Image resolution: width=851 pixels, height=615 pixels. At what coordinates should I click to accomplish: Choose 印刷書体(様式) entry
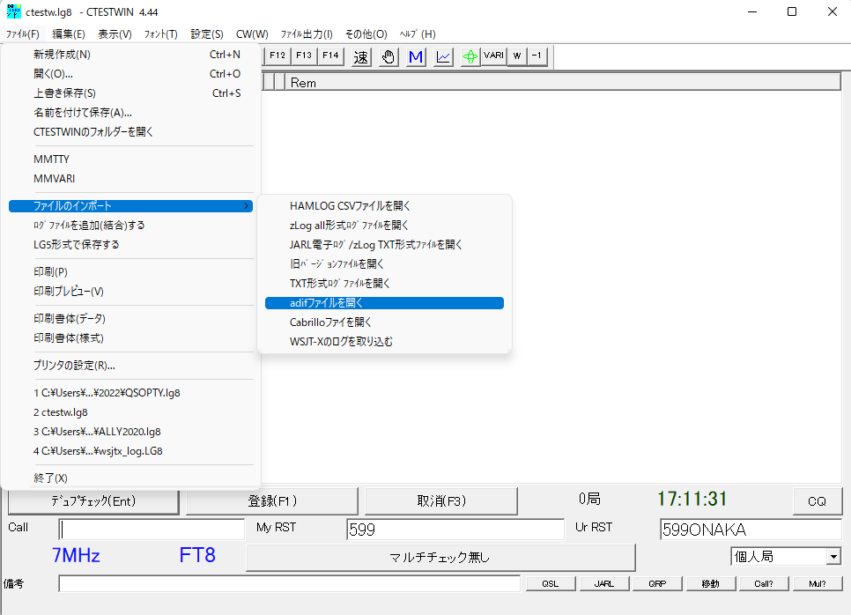pos(130,338)
